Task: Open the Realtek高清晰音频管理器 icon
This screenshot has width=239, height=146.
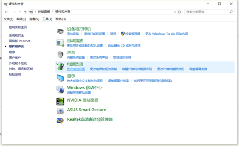Action: [60, 121]
